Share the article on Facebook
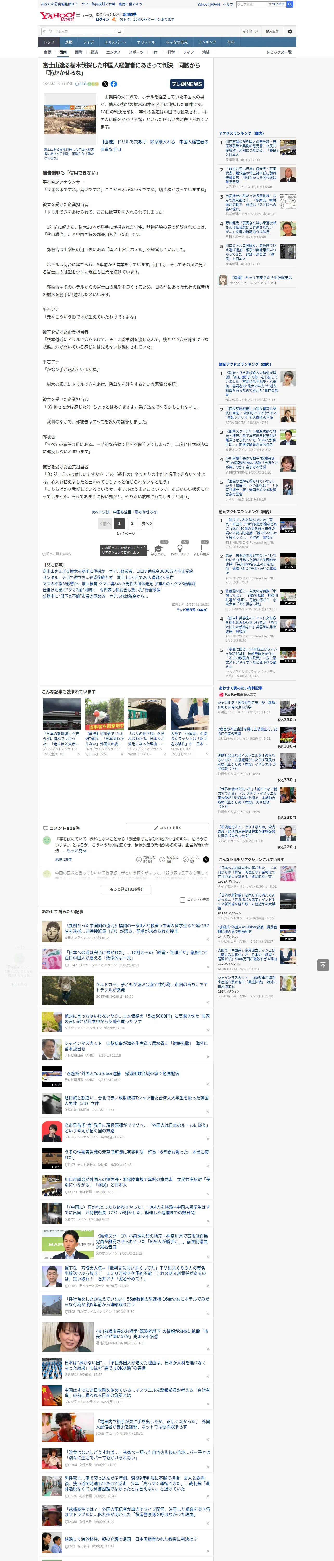The width and height of the screenshot is (334, 1561). [x=113, y=84]
